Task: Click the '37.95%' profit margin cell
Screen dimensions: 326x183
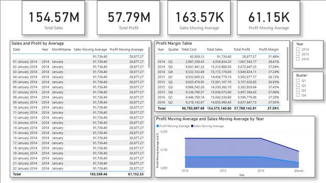Action: [x=274, y=102]
